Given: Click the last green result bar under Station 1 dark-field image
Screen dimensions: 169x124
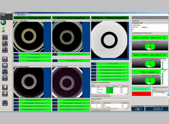Looking at the screenshot, I should (35, 110).
